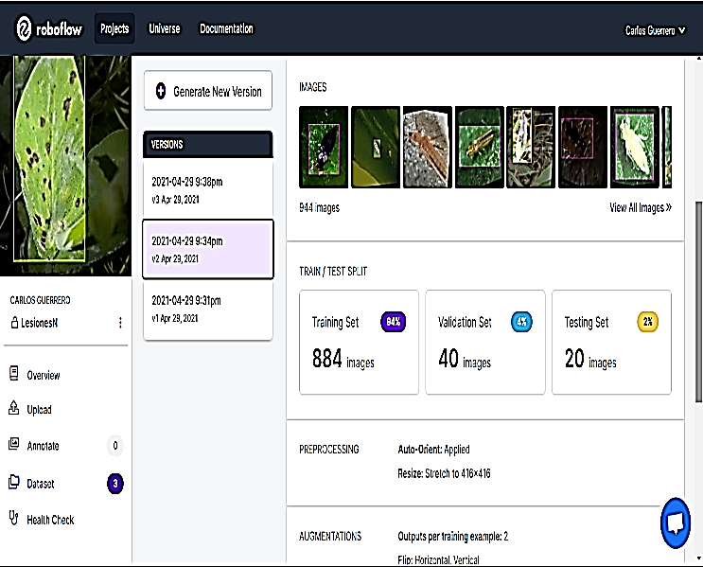The width and height of the screenshot is (703, 567).
Task: Click the Testing Set card
Action: tap(611, 342)
